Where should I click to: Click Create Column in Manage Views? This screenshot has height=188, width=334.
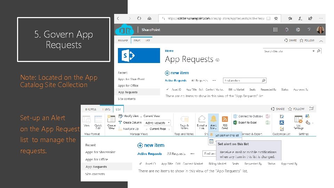(x=130, y=122)
